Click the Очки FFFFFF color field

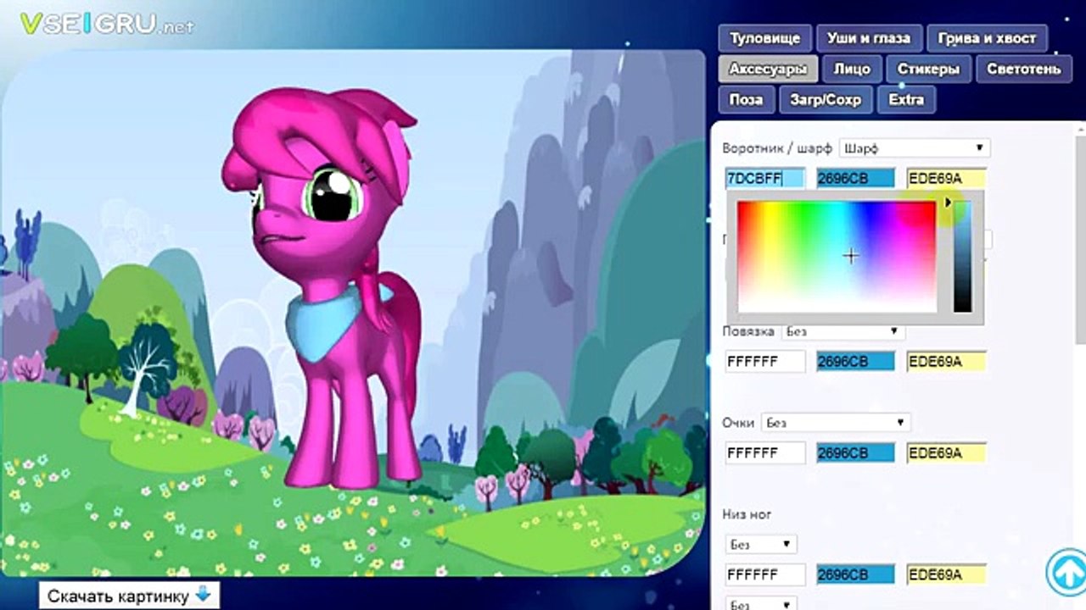[x=765, y=453]
